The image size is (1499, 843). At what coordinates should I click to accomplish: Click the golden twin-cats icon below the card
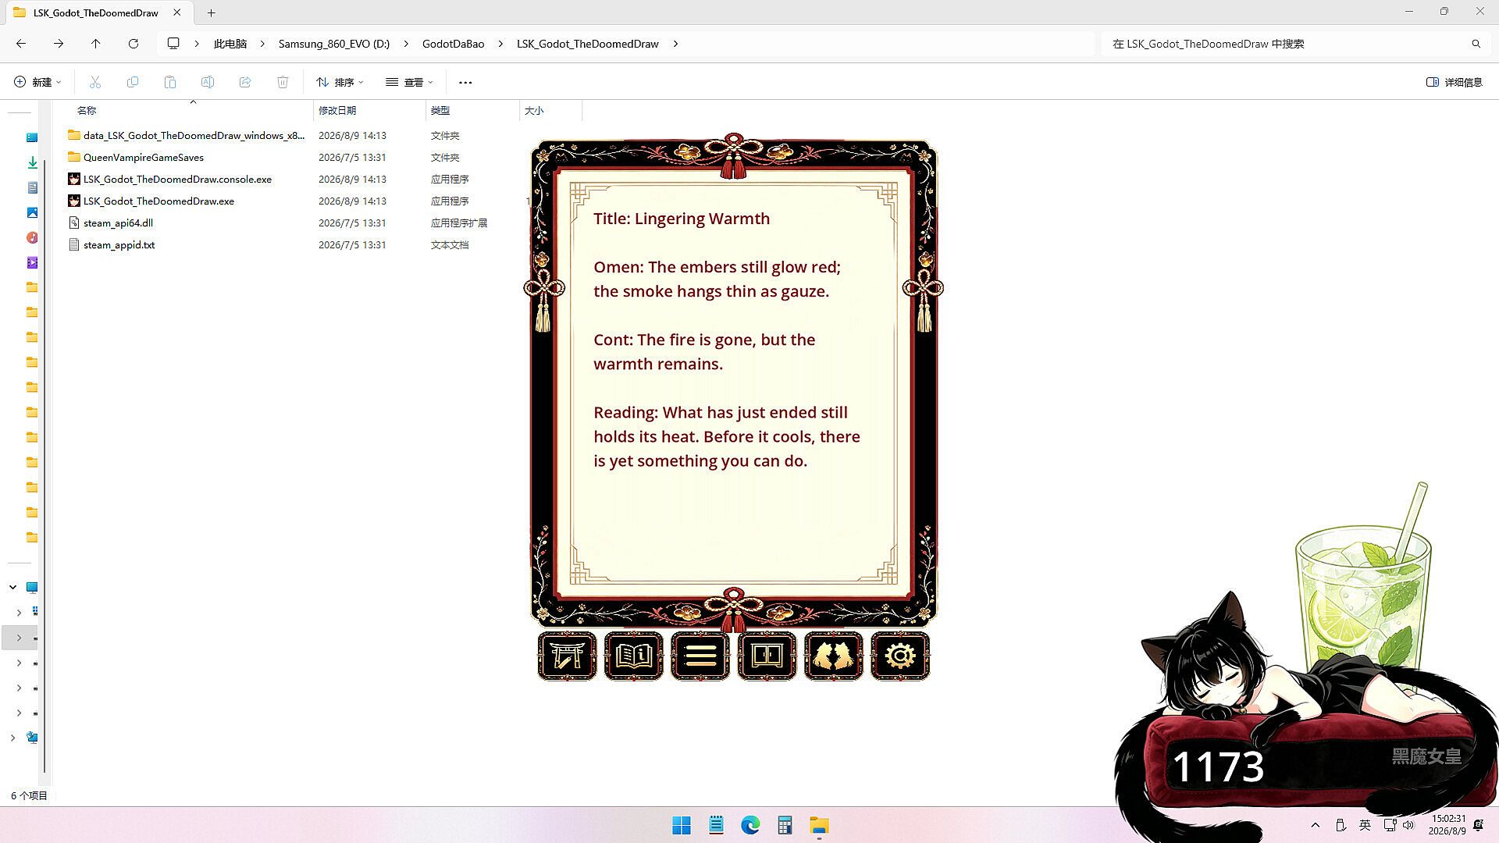[x=833, y=656]
